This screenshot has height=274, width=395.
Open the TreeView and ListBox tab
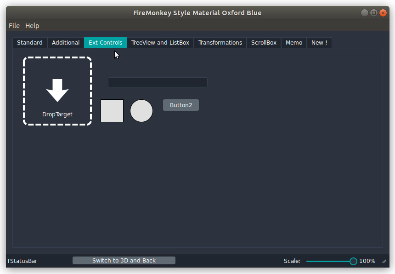pyautogui.click(x=160, y=43)
